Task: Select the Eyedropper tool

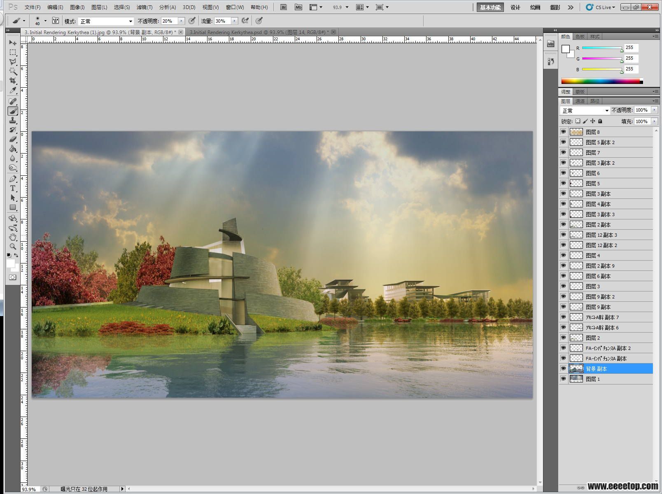Action: [13, 90]
